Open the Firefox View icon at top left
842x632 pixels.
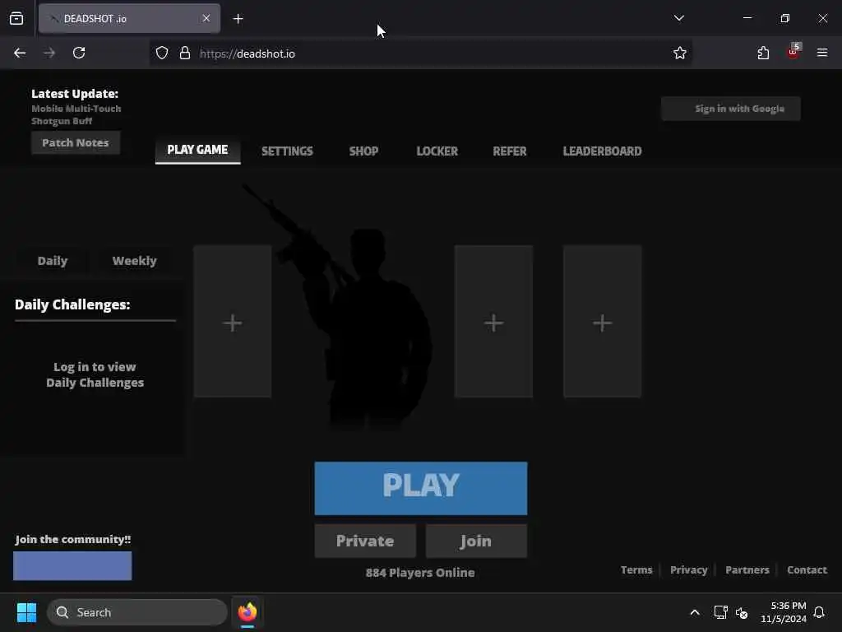(16, 19)
